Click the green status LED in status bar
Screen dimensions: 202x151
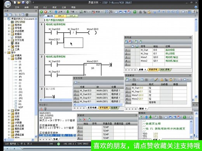[59, 144]
